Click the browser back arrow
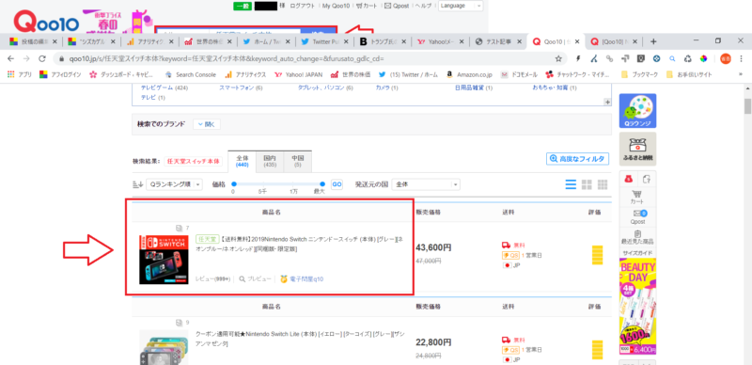Screen dimensions: 752x365 (11, 58)
